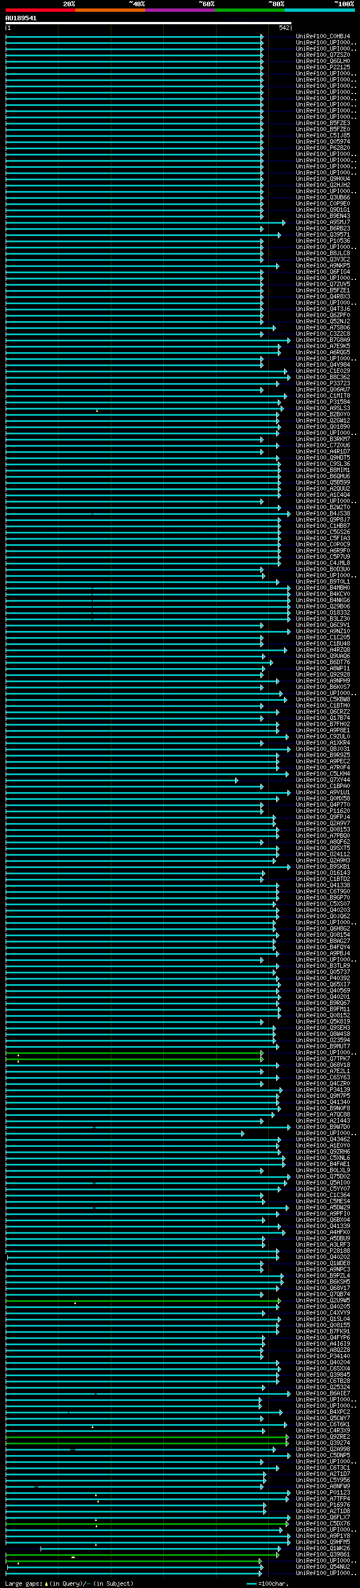Select label UniRef100_A9SMJ7
The height and width of the screenshot is (1588, 360).
(x=323, y=222)
